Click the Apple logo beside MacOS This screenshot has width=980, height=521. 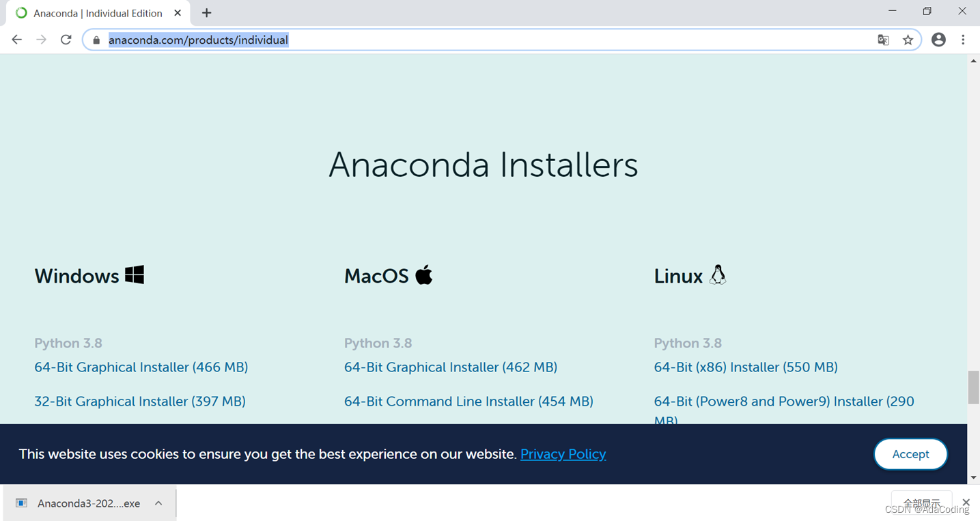pos(424,274)
